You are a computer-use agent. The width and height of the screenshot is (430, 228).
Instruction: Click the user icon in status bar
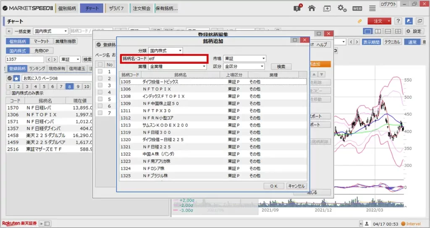coord(367,224)
